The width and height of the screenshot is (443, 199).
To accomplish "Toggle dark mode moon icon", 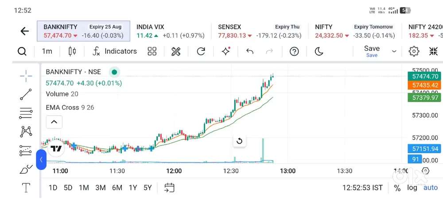I will pyautogui.click(x=319, y=51).
